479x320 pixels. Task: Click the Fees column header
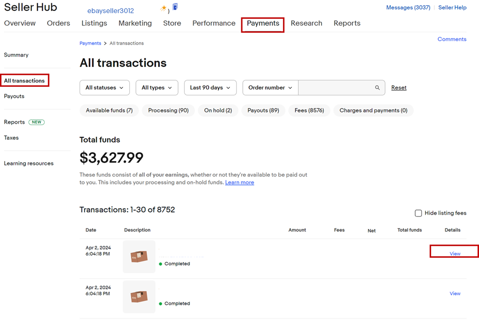339,230
